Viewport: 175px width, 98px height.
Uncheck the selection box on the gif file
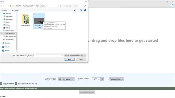click(x=34, y=14)
